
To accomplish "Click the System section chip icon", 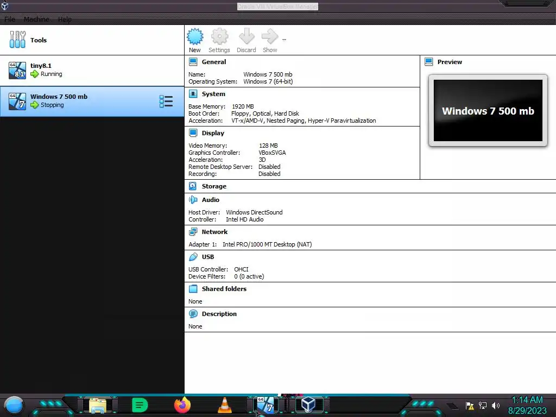I will tap(193, 94).
